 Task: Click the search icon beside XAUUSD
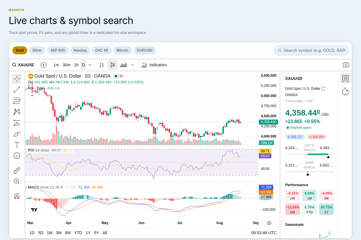(x=14, y=65)
